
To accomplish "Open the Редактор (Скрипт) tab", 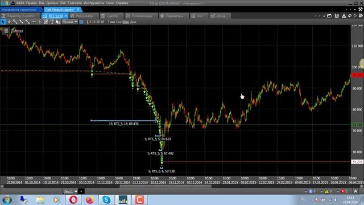I will tap(20, 16).
